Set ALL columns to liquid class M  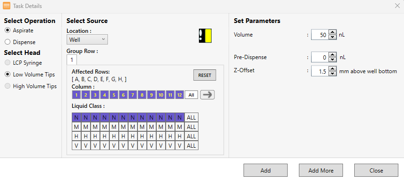click(191, 127)
